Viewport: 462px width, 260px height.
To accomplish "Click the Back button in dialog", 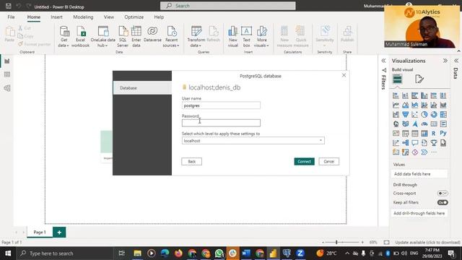I will (191, 162).
